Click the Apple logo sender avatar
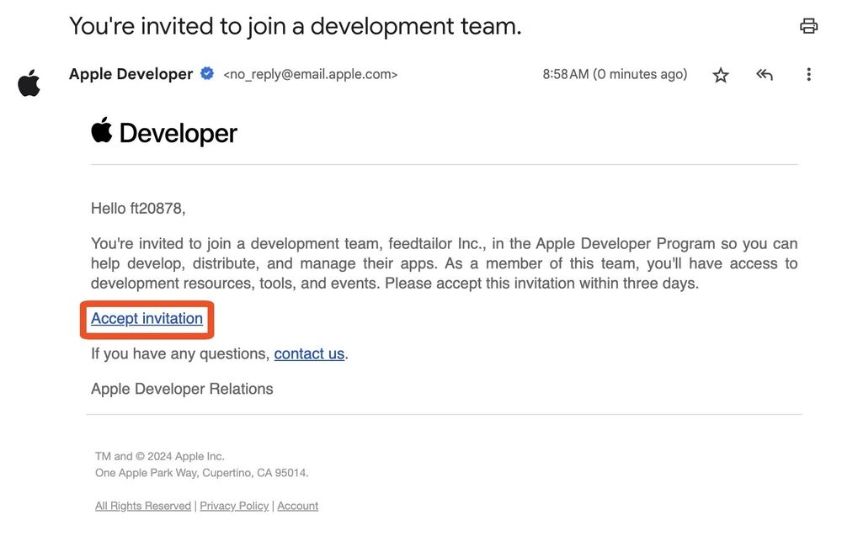Image resolution: width=842 pixels, height=536 pixels. 29,83
